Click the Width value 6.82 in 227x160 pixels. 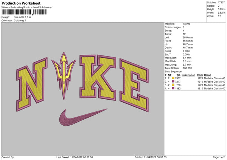click(x=221, y=13)
